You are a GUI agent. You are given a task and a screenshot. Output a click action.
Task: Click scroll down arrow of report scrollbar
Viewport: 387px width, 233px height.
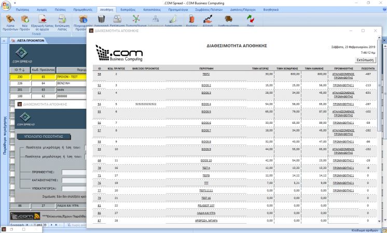[x=379, y=222]
